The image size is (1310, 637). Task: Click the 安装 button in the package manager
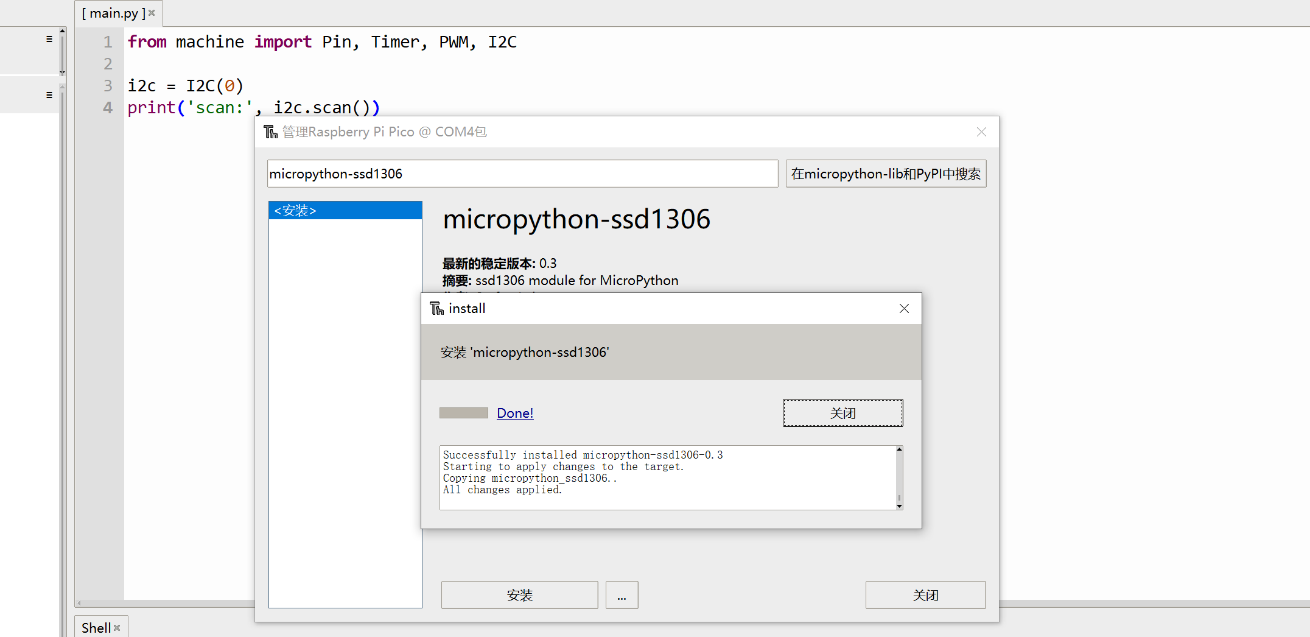point(519,595)
